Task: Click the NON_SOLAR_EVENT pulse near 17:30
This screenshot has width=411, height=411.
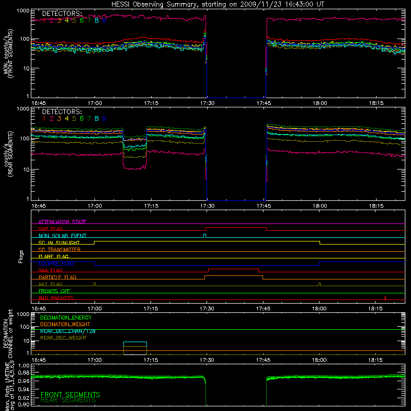Action: 204,236
